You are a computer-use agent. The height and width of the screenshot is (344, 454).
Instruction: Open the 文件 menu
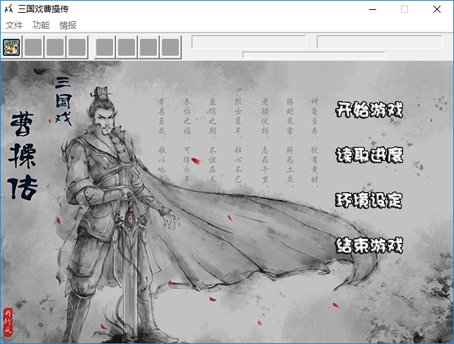pyautogui.click(x=14, y=25)
